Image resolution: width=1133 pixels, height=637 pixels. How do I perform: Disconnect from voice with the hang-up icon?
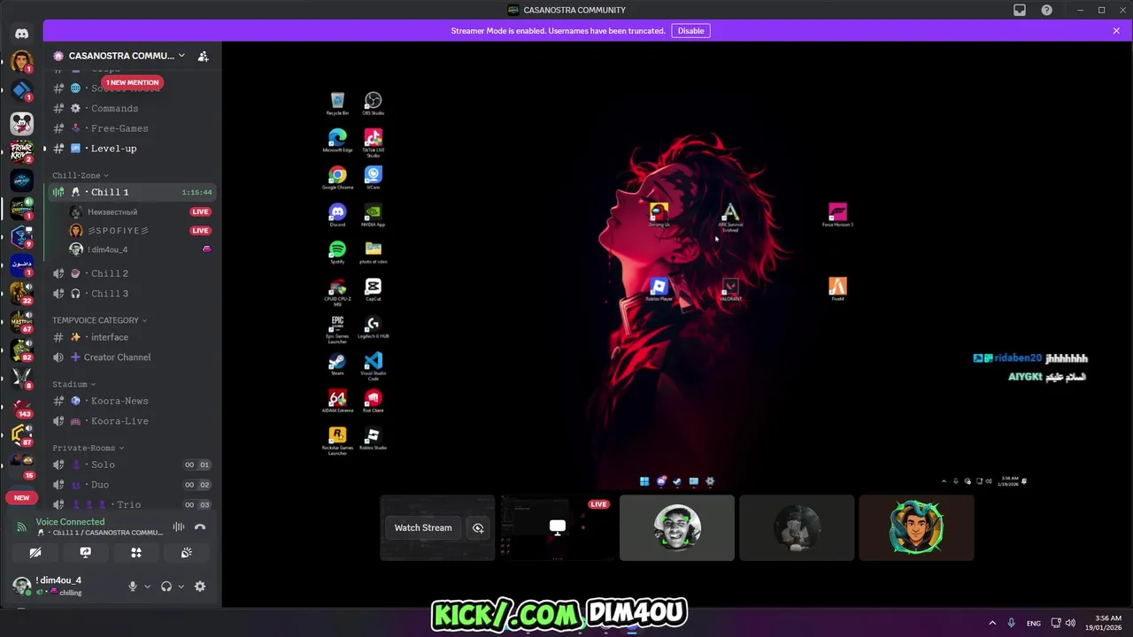click(x=200, y=527)
